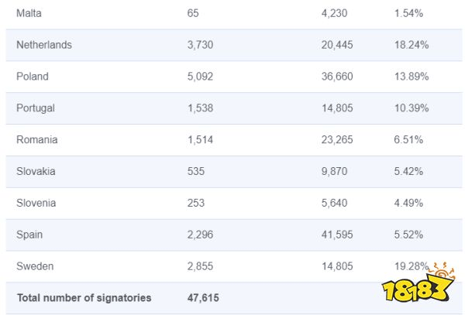Select Poland's threshold value 36,660
Viewport: 465px width, 315px height.
click(x=337, y=77)
